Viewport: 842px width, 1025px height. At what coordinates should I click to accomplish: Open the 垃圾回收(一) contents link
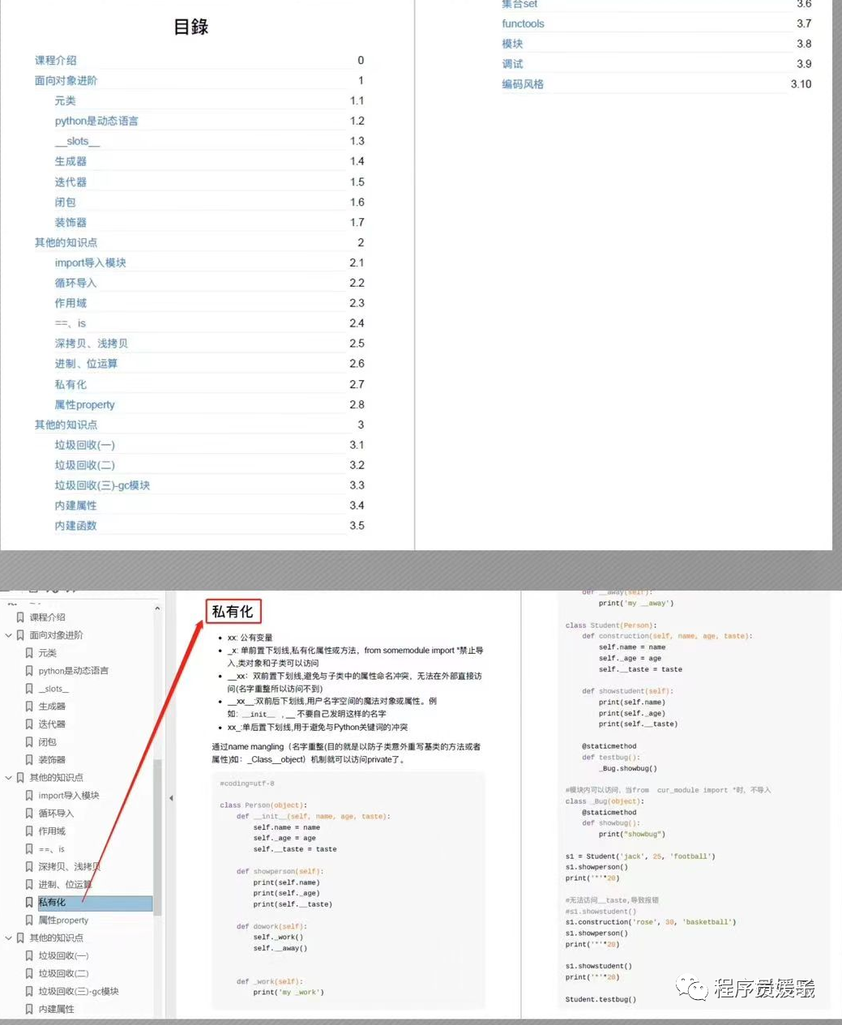[x=84, y=445]
